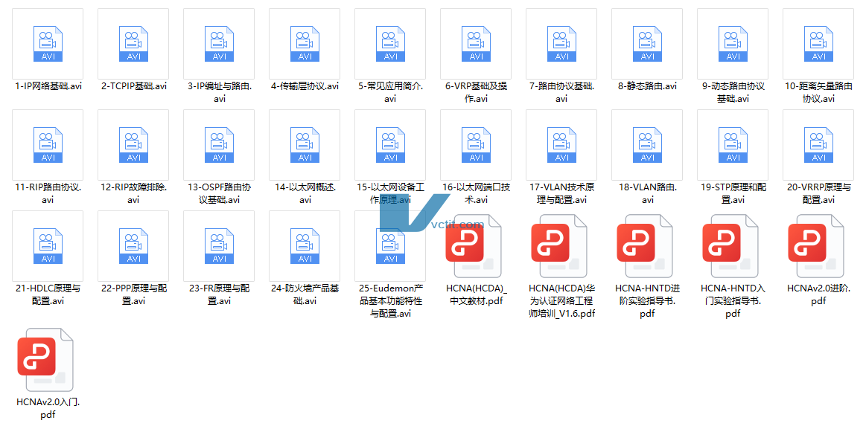Click the label 25-Eudemon产品基本功能特性与配置.avi
The width and height of the screenshot is (866, 426).
(390, 301)
